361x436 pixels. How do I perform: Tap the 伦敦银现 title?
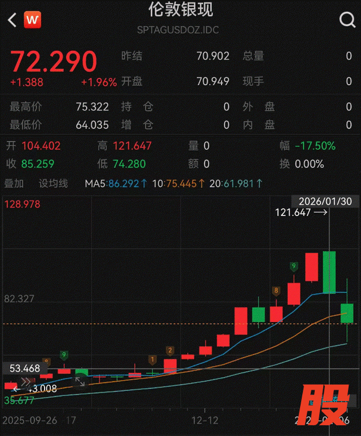pos(180,10)
